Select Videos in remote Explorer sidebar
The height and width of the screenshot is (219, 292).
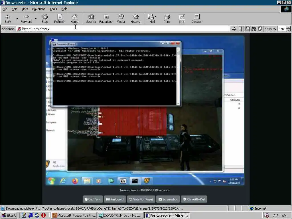pos(51,114)
